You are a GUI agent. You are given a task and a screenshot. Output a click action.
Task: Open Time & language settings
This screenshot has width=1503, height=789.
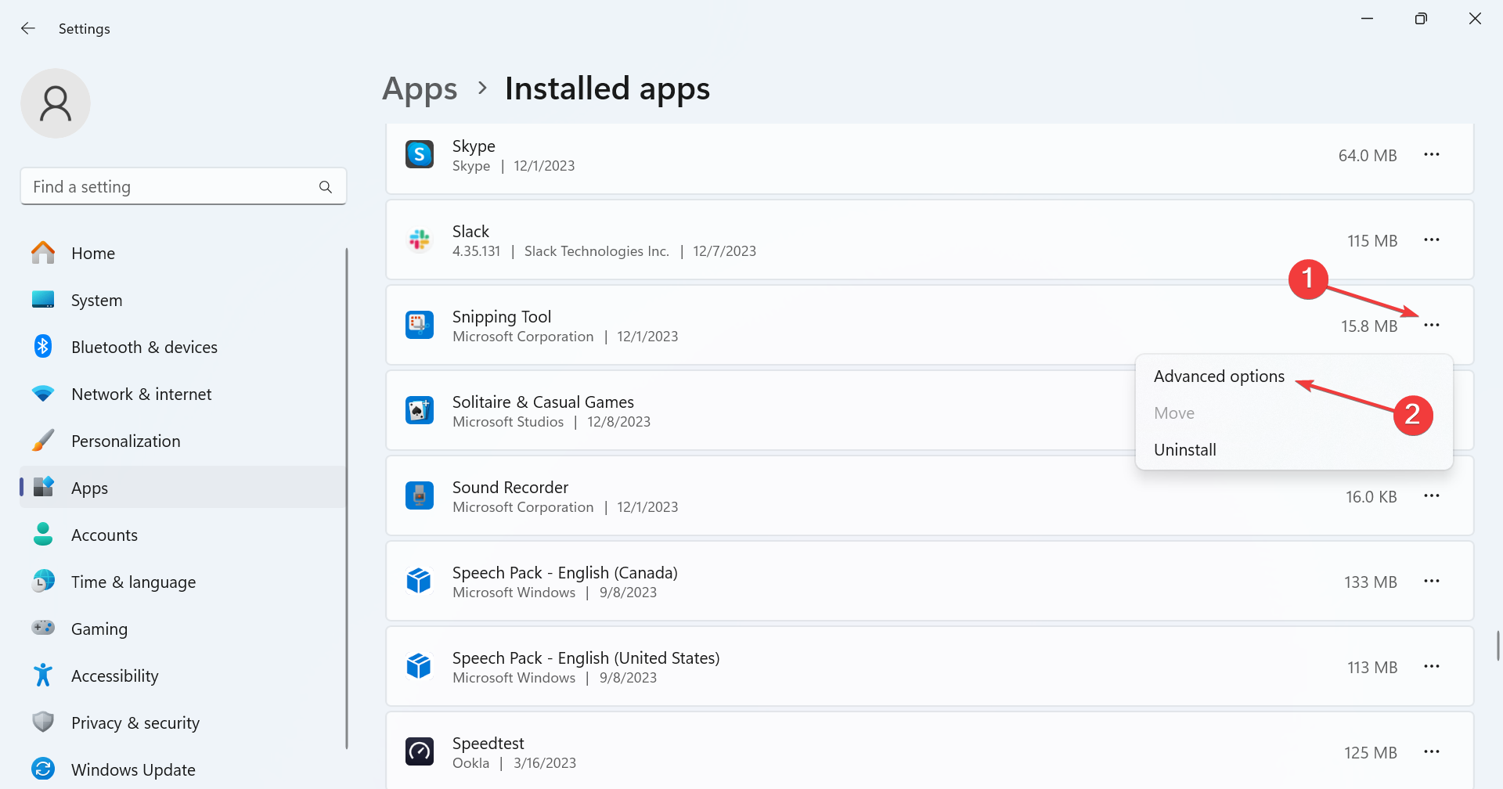tap(182, 582)
